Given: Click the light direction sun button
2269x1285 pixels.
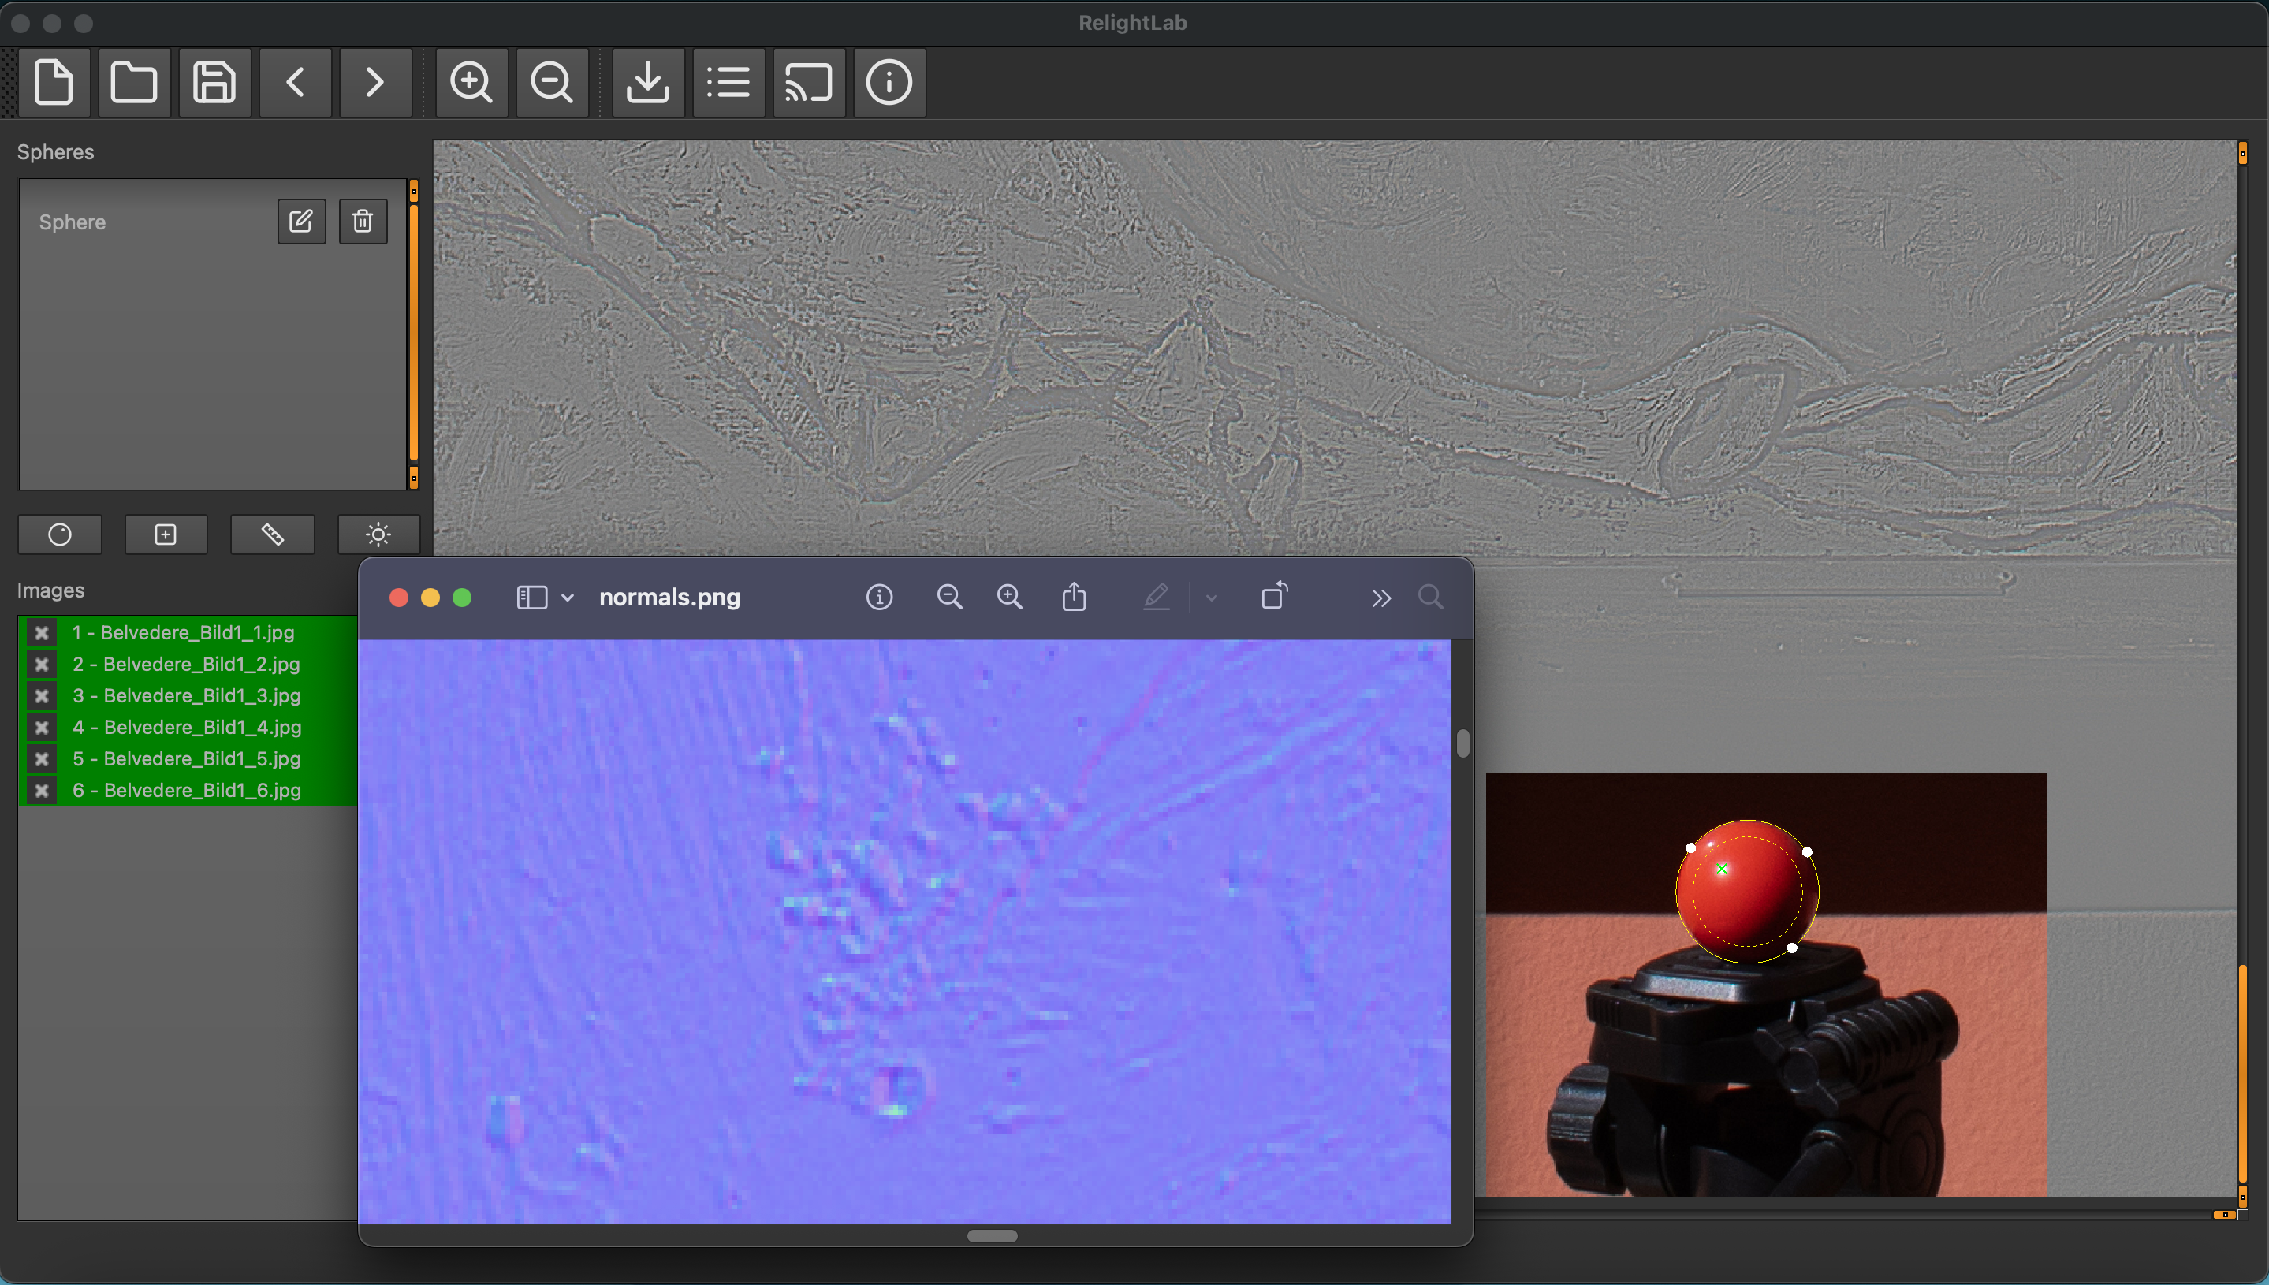Looking at the screenshot, I should 378,534.
